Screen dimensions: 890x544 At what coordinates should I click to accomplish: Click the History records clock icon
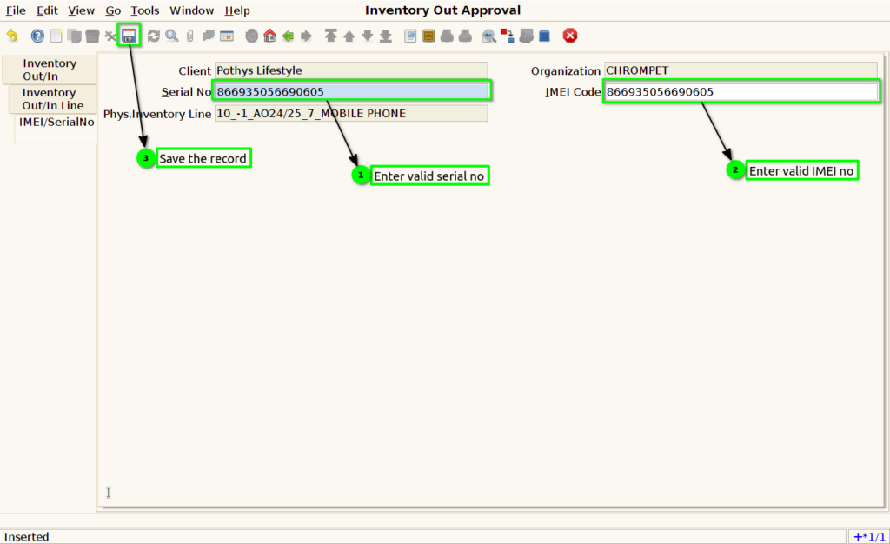point(251,36)
